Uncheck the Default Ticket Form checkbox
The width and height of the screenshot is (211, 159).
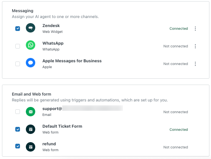tap(18, 129)
